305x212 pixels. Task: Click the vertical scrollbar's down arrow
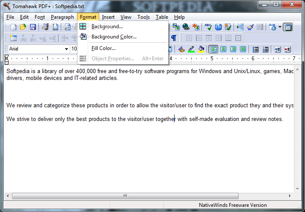pyautogui.click(x=297, y=188)
